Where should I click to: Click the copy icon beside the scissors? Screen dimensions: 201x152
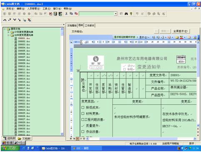pos(71,14)
